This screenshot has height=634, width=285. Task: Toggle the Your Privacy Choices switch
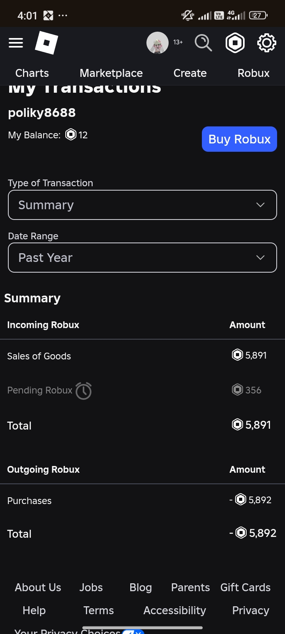click(133, 632)
